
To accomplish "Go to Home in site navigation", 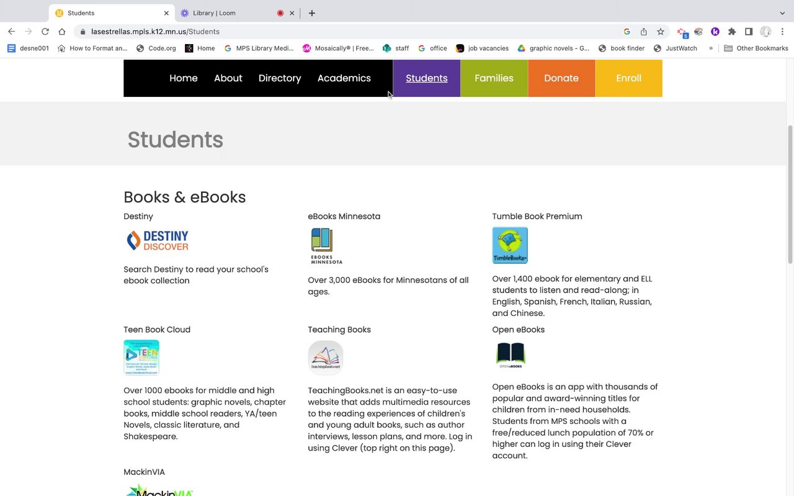I will pyautogui.click(x=184, y=78).
